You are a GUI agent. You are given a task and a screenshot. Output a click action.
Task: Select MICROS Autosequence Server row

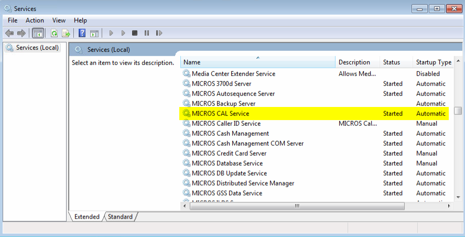point(317,93)
